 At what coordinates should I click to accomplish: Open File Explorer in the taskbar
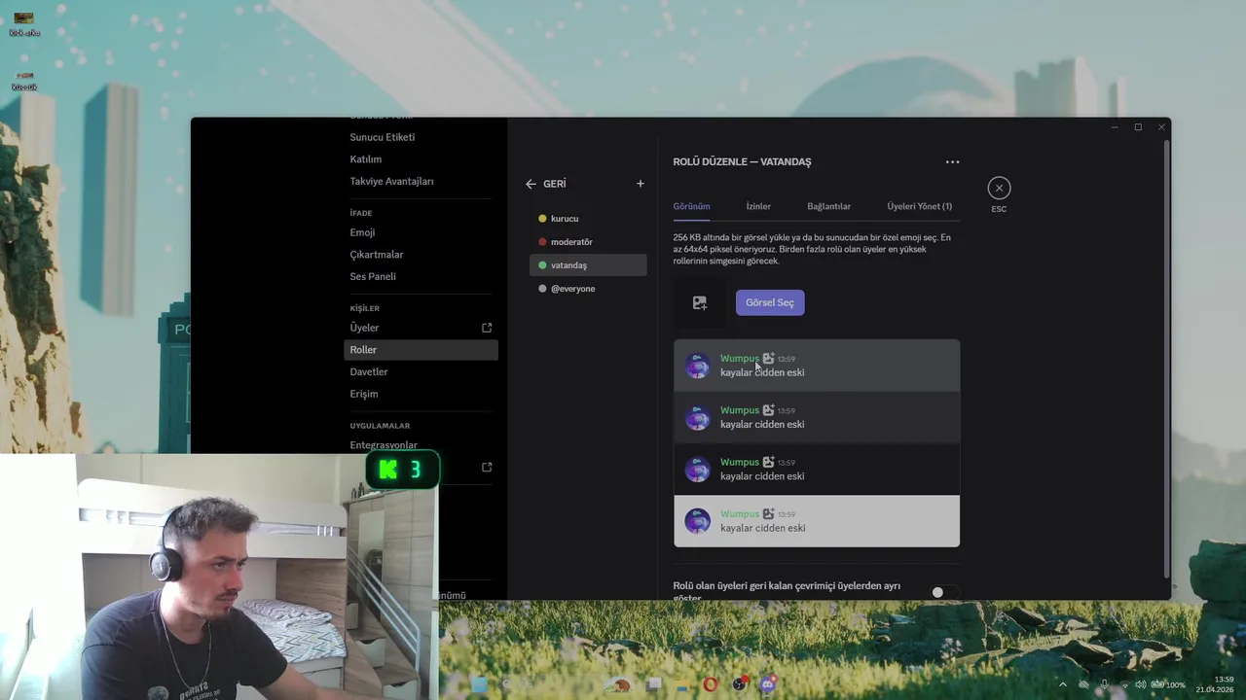coord(682,684)
